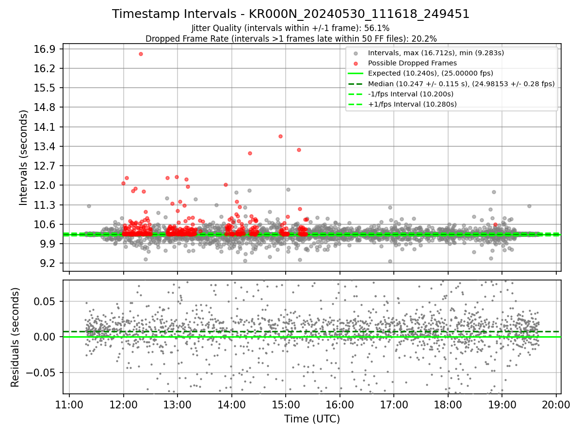Click the 11:00 x-axis tick label
Viewport: 582px width, 436px height.
(69, 405)
